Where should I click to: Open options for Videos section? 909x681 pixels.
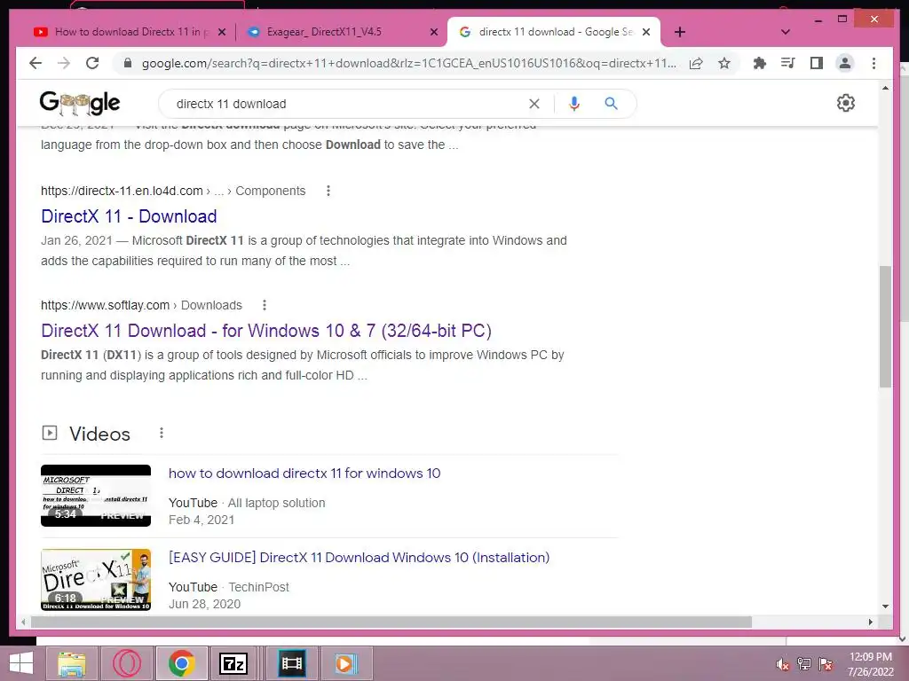(x=162, y=433)
